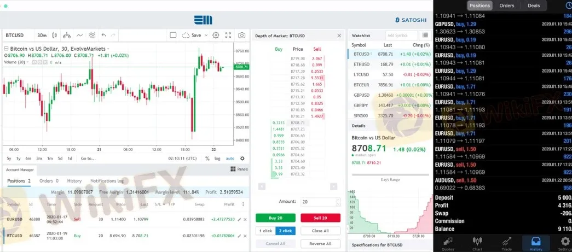Take a chart snapshot with camera icon
Screen dimensions: 572x252
click(241, 36)
